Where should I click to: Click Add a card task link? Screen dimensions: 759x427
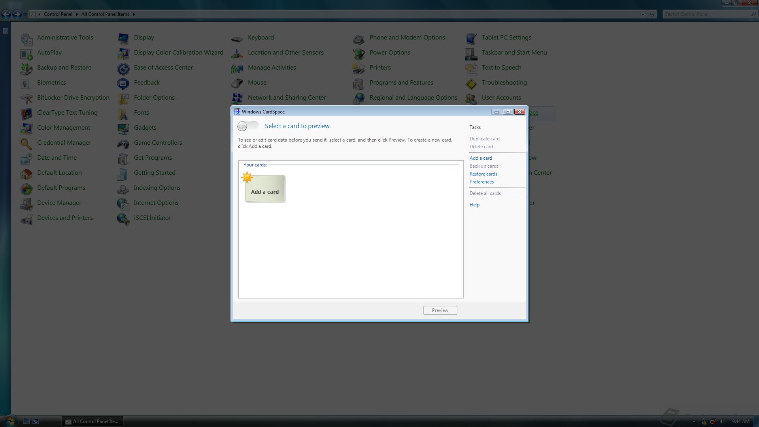pyautogui.click(x=481, y=158)
